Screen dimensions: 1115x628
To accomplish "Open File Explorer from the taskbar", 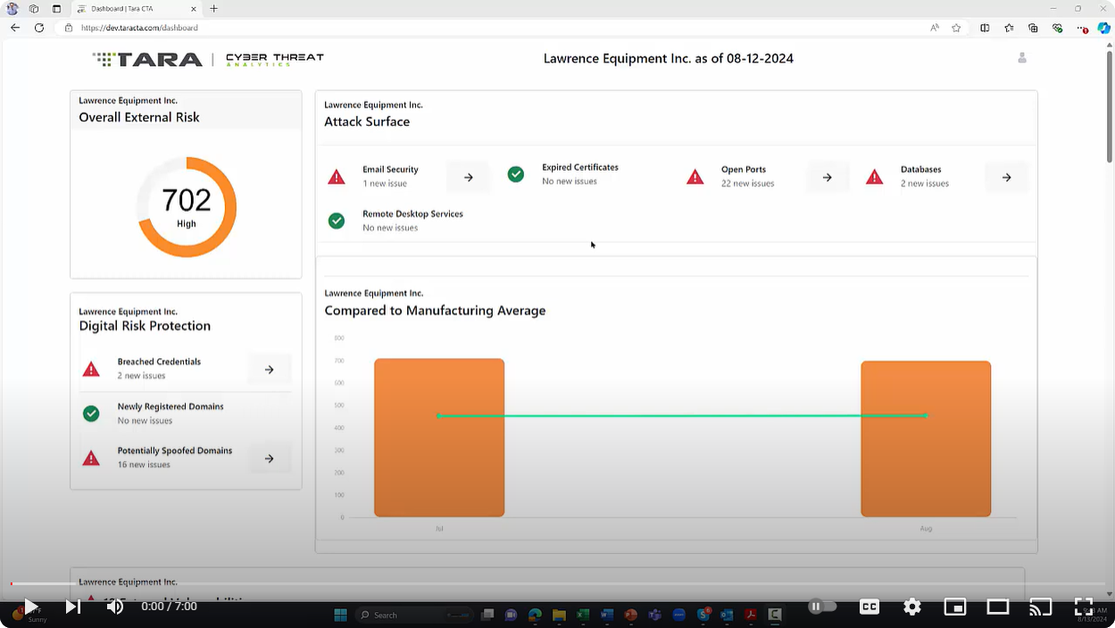I will tap(559, 615).
